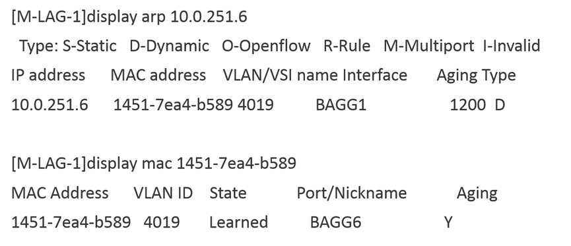Click the MAC 1451-7ea4-b589 in ARP row
This screenshot has width=571, height=246.
coord(173,105)
